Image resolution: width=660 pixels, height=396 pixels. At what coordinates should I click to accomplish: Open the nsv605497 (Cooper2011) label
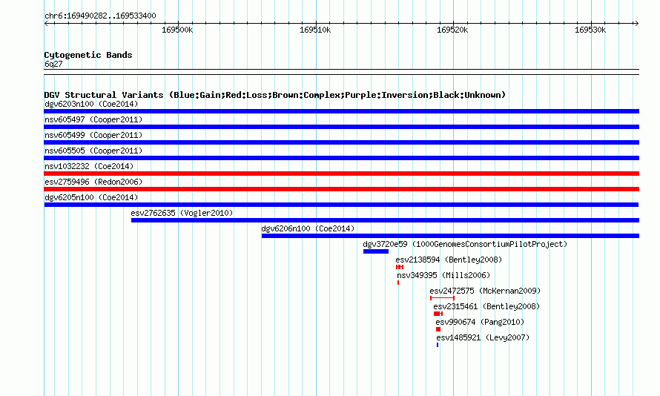(93, 119)
